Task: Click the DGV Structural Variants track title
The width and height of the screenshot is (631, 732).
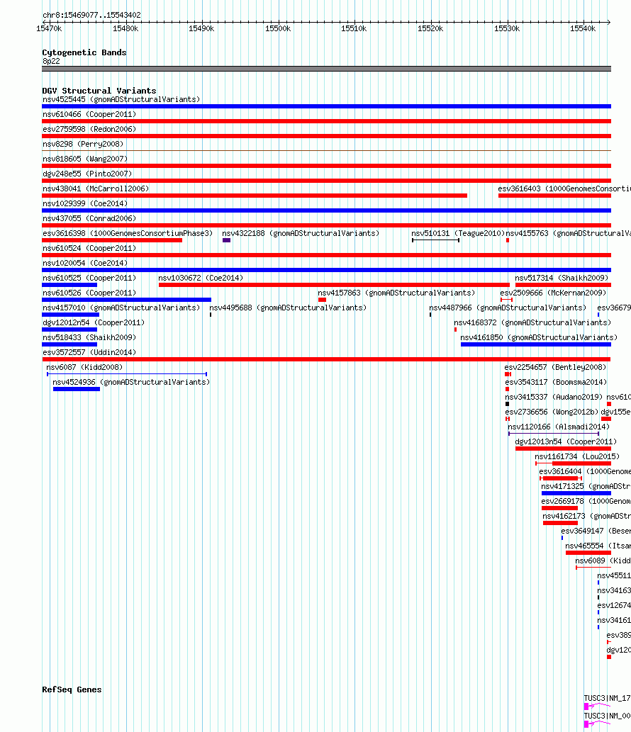Action: pos(99,91)
